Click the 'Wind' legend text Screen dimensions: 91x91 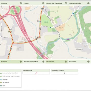tap(4, 85)
